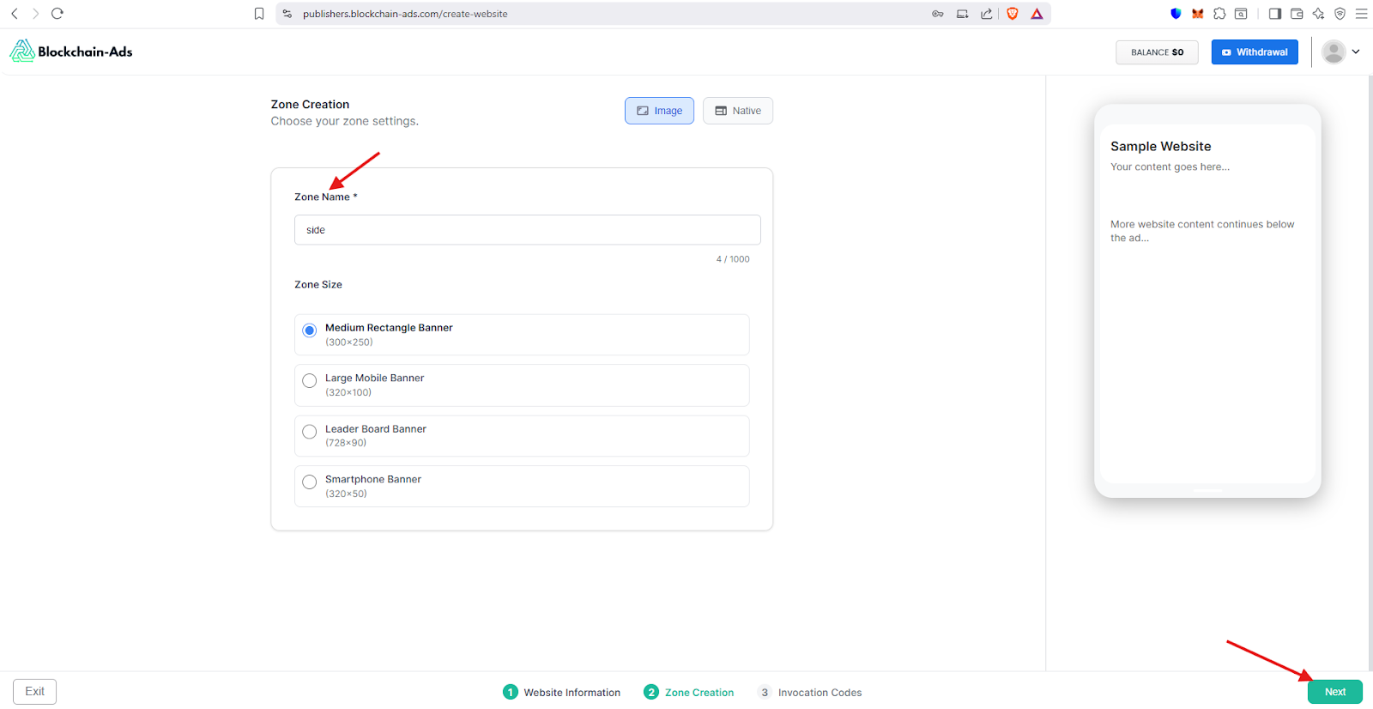Go back with browser back arrow
This screenshot has height=709, width=1373.
[x=14, y=14]
